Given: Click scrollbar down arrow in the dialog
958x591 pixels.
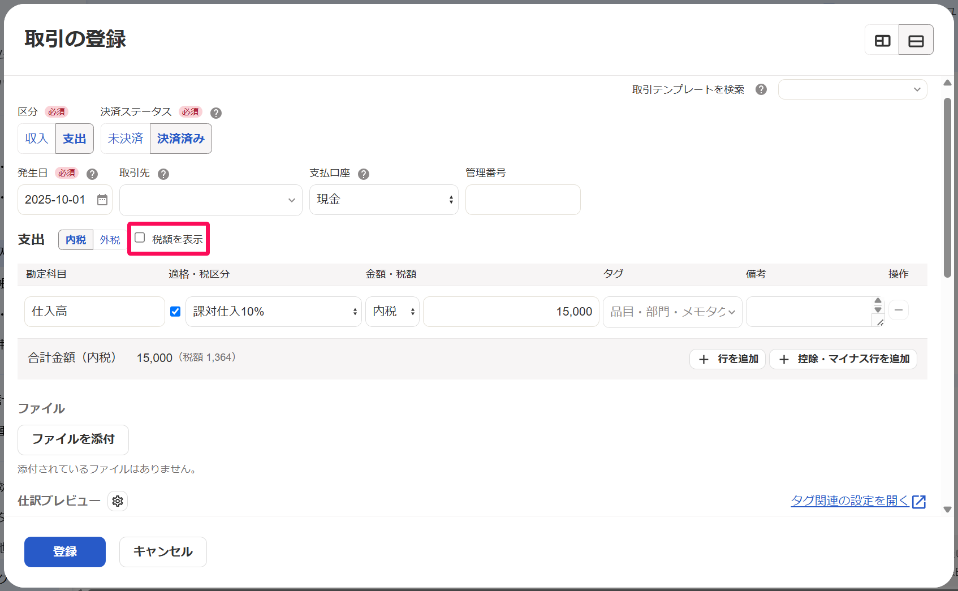Looking at the screenshot, I should [x=947, y=509].
